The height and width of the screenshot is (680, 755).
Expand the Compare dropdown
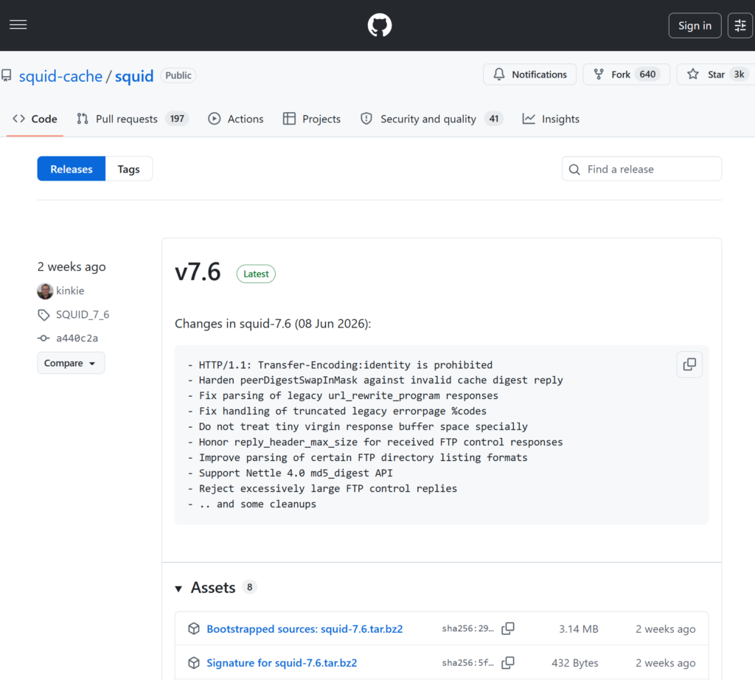tap(71, 363)
